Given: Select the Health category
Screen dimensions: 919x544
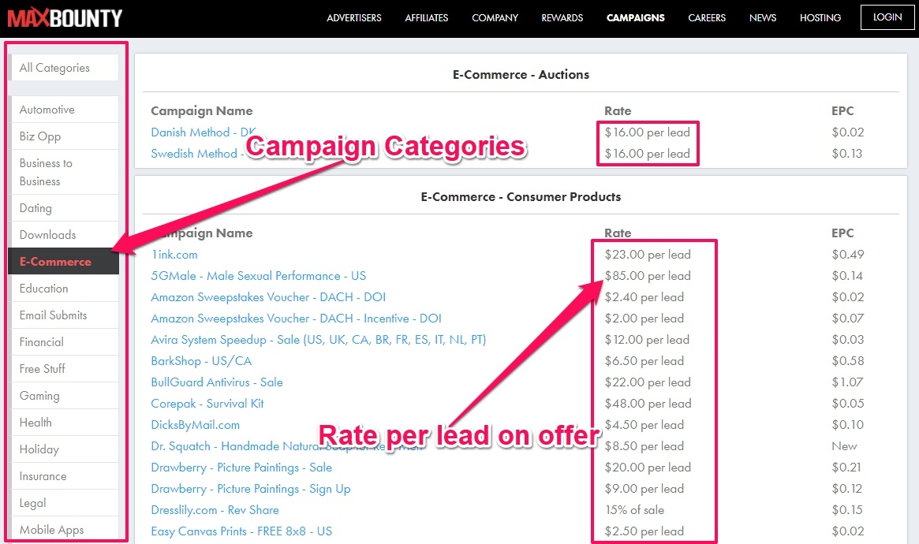Looking at the screenshot, I should coord(65,423).
